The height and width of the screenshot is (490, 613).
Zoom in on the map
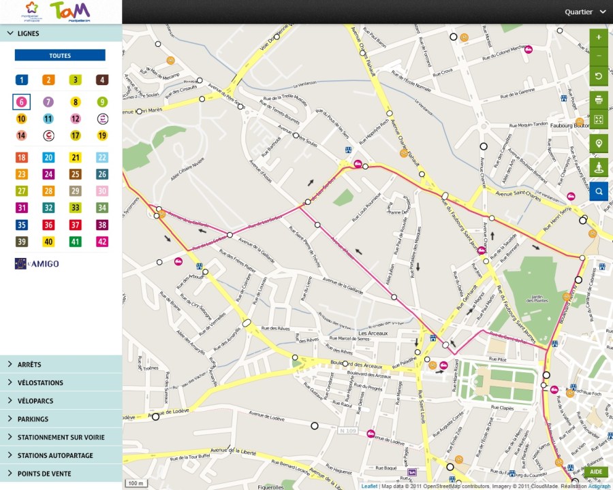pyautogui.click(x=599, y=37)
